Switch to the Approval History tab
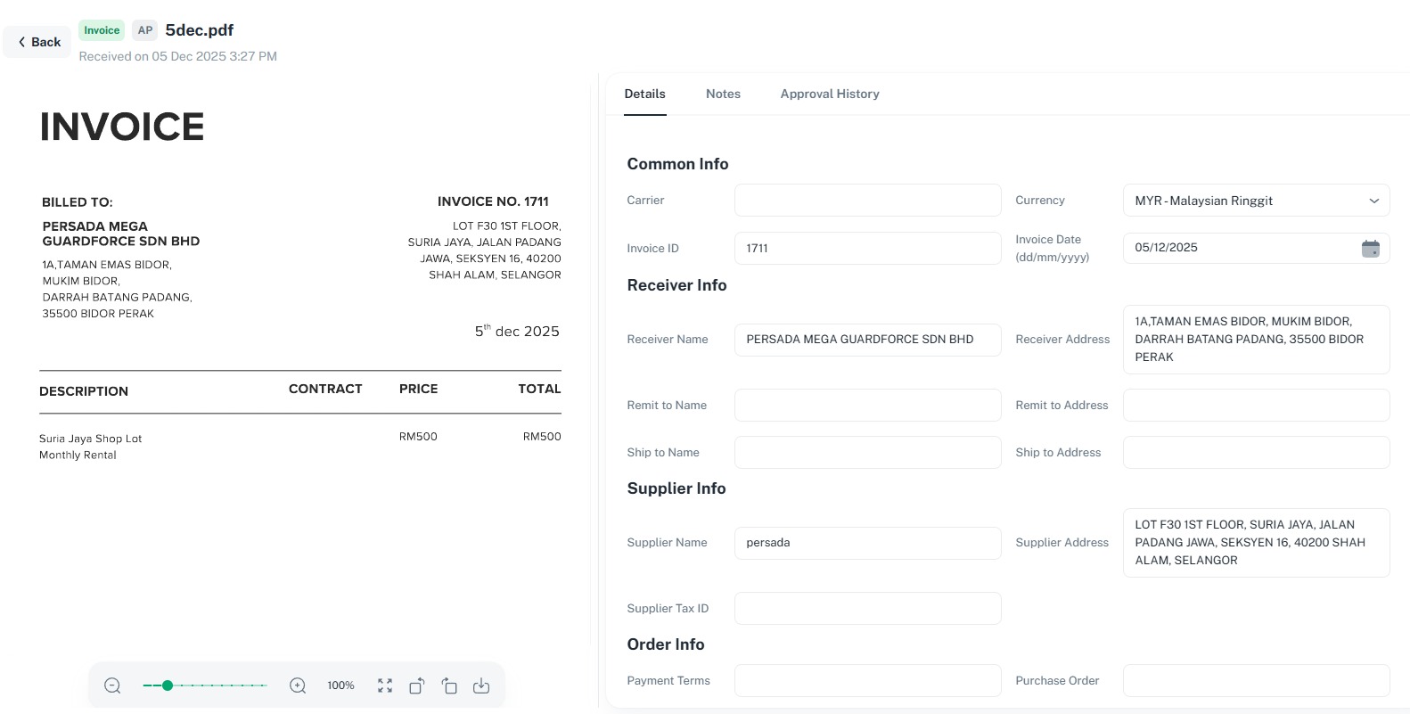The height and width of the screenshot is (714, 1410). pos(830,94)
